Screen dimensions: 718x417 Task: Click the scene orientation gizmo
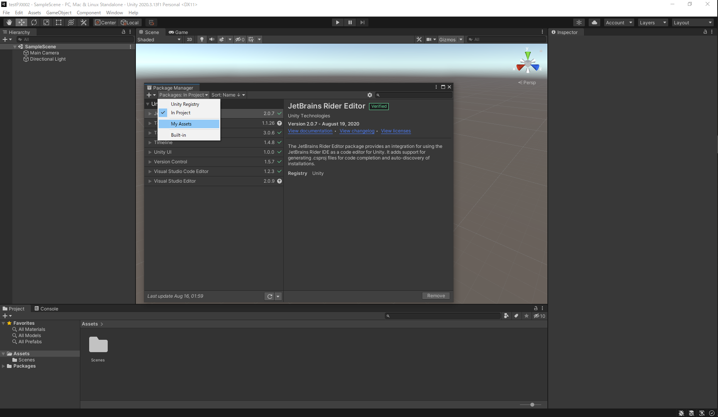coord(528,63)
